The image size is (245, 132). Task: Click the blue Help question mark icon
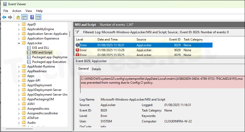32,17
